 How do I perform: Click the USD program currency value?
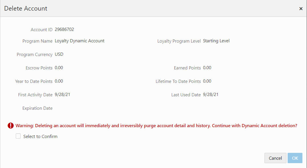pos(59,54)
